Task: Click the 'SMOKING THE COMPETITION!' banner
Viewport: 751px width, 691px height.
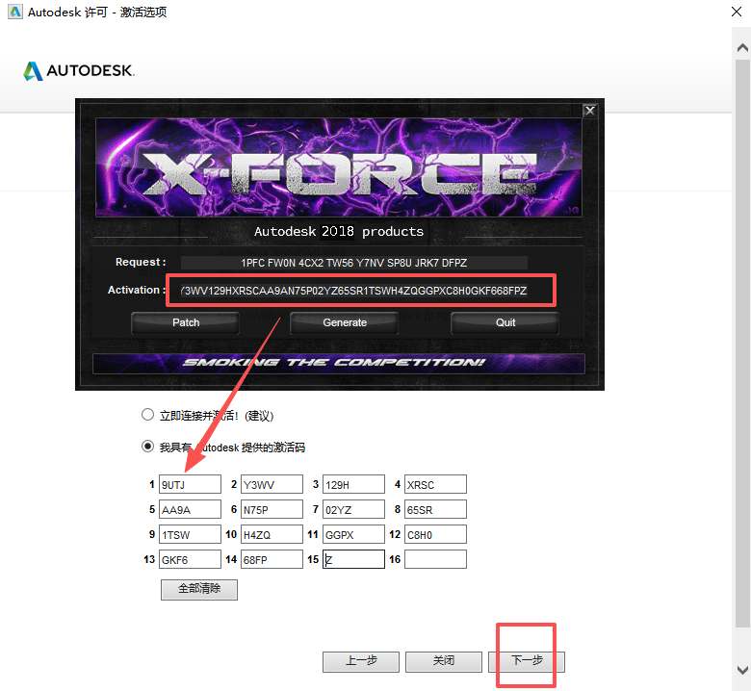Action: tap(339, 363)
